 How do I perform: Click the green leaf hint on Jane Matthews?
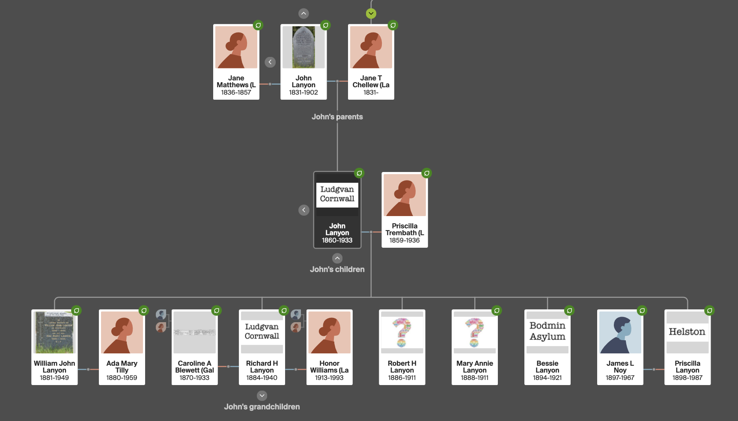pos(258,25)
